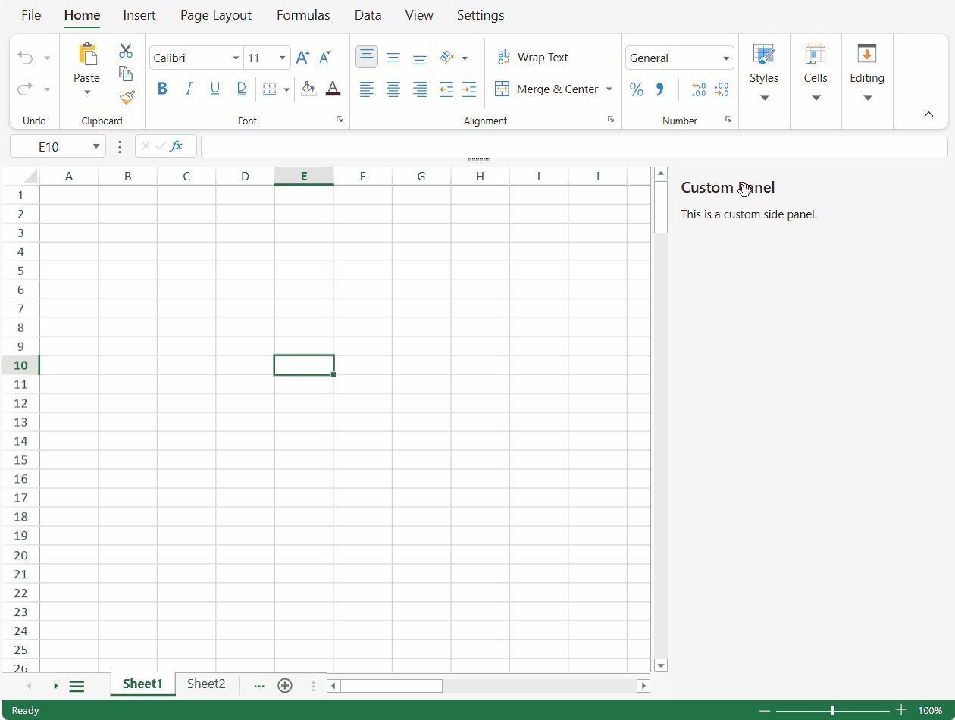The image size is (955, 720).
Task: Click the Redo arrow icon
Action: [25, 89]
